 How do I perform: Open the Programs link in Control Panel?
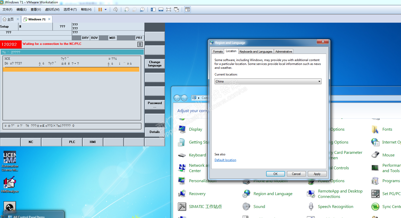(x=391, y=181)
